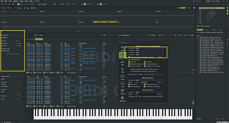Click the volume ramp icon near 0.0 dB

tap(185, 35)
